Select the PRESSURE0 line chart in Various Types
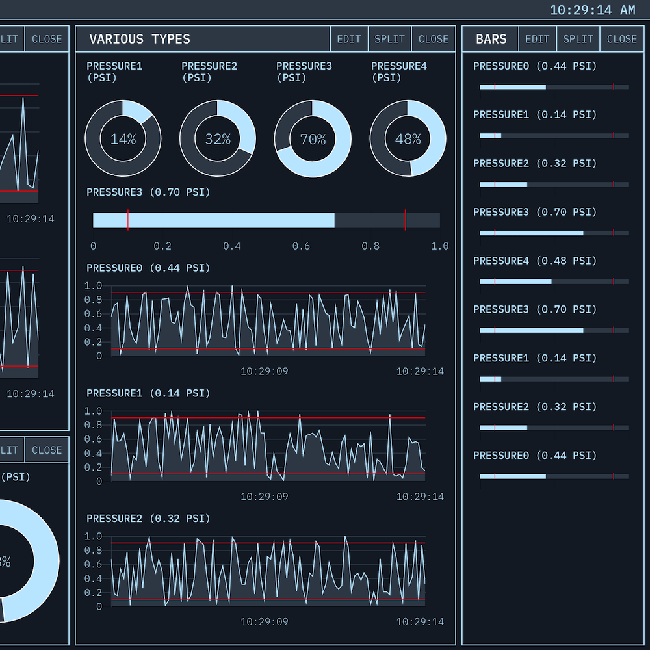 pyautogui.click(x=268, y=320)
